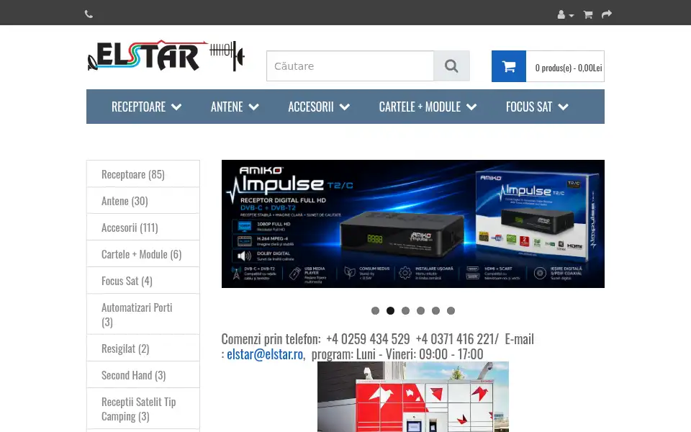This screenshot has height=432, width=691.
Task: Select Automatizari Porti (3) category
Action: point(143,315)
